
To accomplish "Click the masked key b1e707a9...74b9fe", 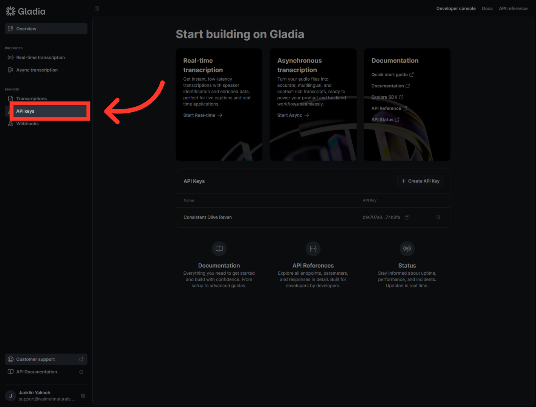I will tap(381, 217).
